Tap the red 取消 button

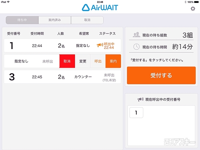pyautogui.click(x=67, y=61)
